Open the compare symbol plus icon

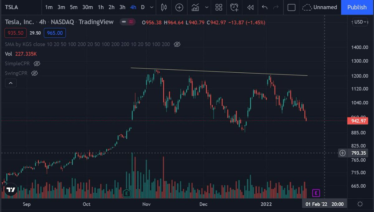179,7
